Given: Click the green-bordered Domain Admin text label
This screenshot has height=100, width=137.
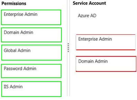Looking at the screenshot, I should coord(19,32).
